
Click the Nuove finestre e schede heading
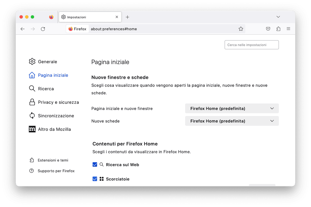coord(120,77)
